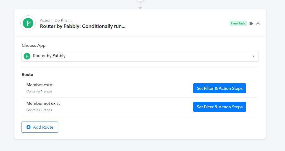Select the Member exist route name
Image resolution: width=285 pixels, height=151 pixels.
click(40, 85)
